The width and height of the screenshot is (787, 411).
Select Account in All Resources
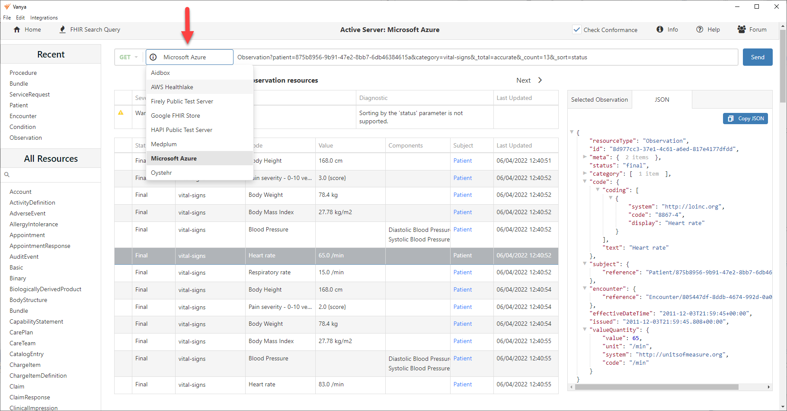point(20,192)
